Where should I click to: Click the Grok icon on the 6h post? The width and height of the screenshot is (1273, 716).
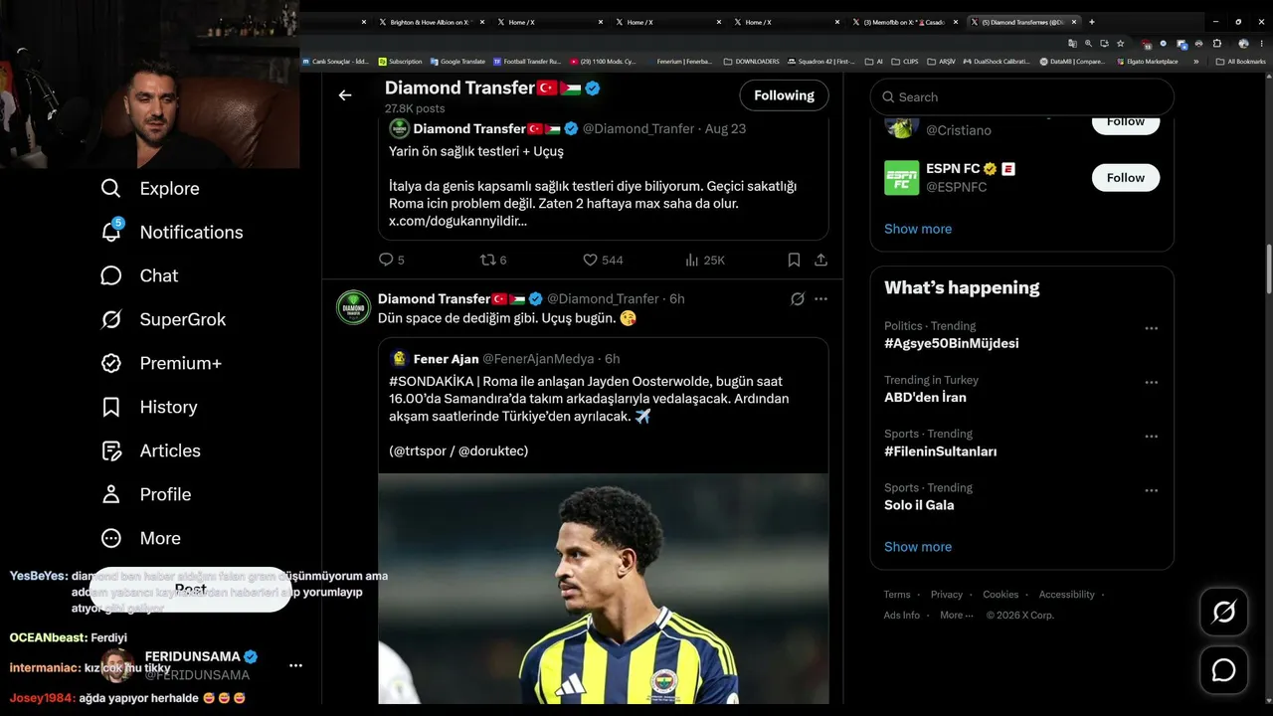coord(797,298)
